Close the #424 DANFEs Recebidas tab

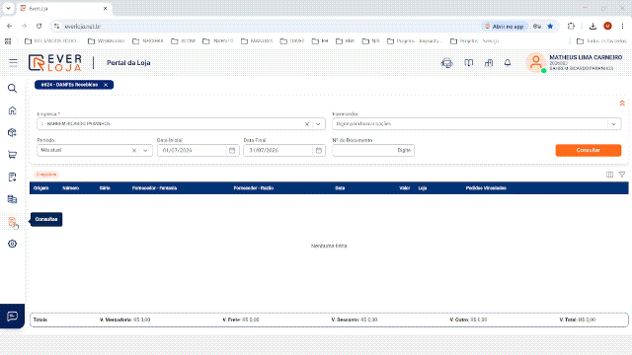tap(106, 85)
